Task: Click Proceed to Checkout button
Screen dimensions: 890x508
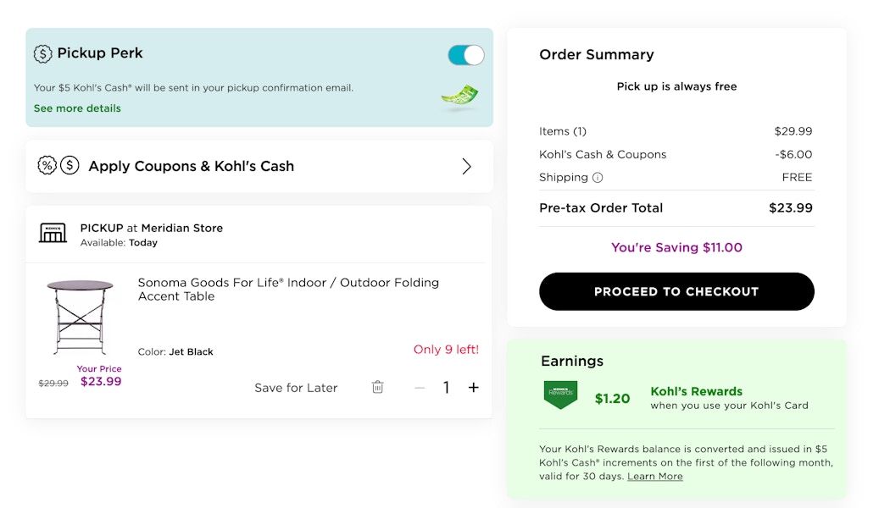Action: pyautogui.click(x=676, y=291)
